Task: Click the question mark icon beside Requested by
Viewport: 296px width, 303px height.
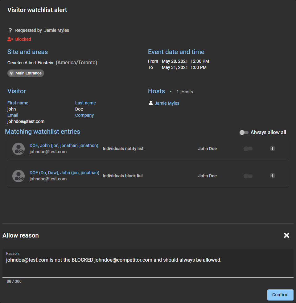Action: click(x=10, y=30)
